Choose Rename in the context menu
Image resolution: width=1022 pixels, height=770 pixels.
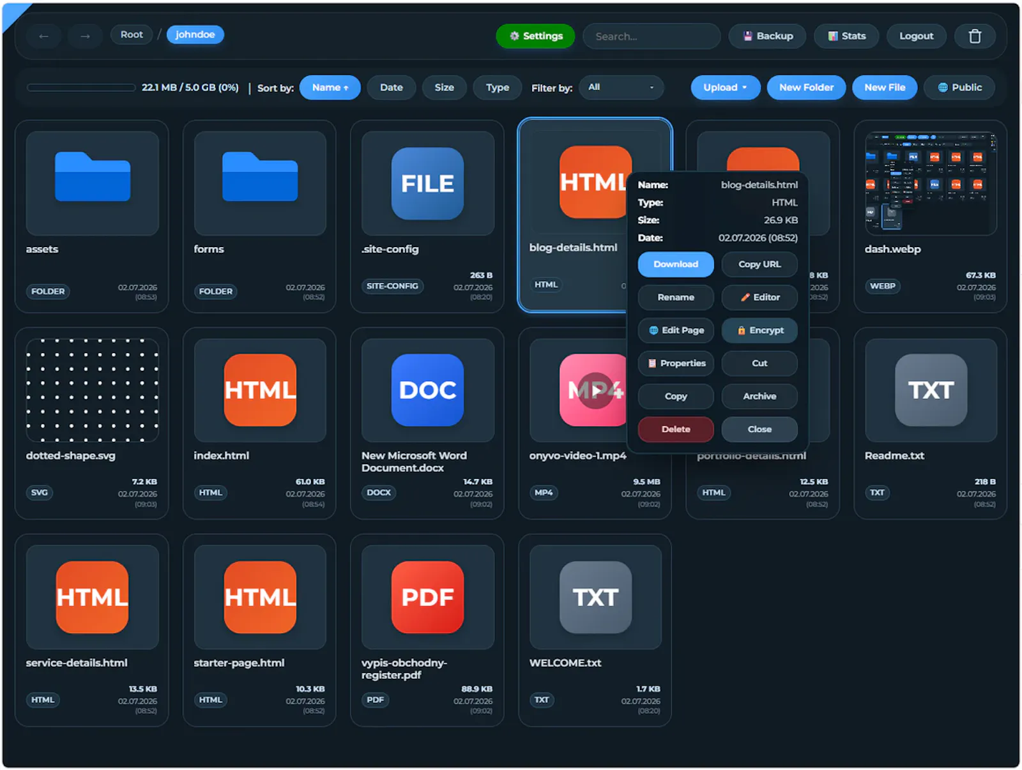(x=676, y=298)
